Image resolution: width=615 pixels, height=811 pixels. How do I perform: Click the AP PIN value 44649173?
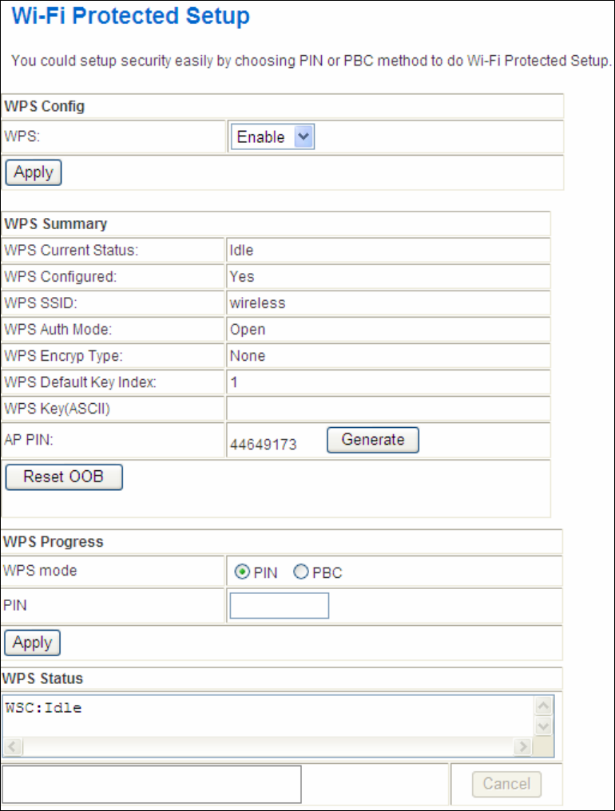(x=263, y=445)
